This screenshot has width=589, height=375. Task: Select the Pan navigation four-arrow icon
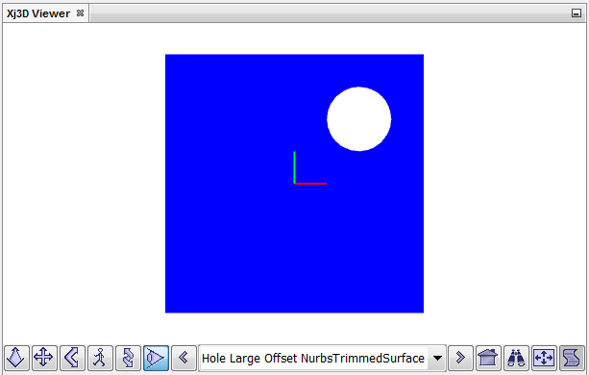[x=43, y=358]
